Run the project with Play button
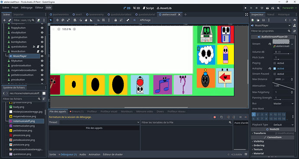Image resolution: width=299 pixels, height=159 pixels. click(x=246, y=8)
